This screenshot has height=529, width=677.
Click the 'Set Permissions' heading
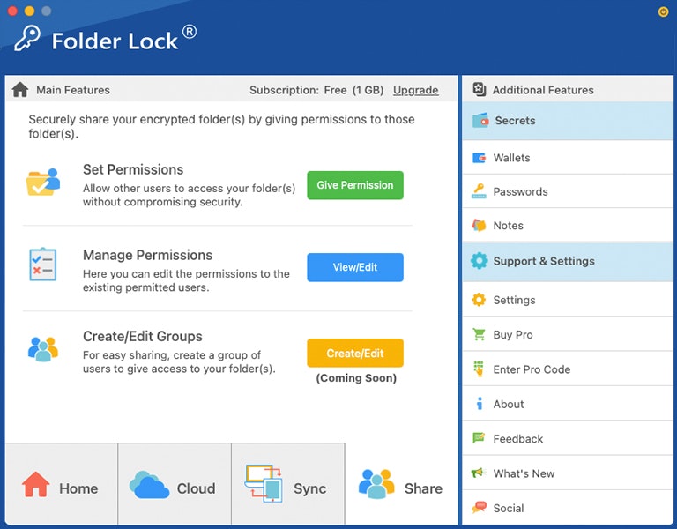(133, 169)
